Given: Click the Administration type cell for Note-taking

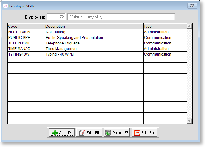Looking at the screenshot, I should 165,32.
